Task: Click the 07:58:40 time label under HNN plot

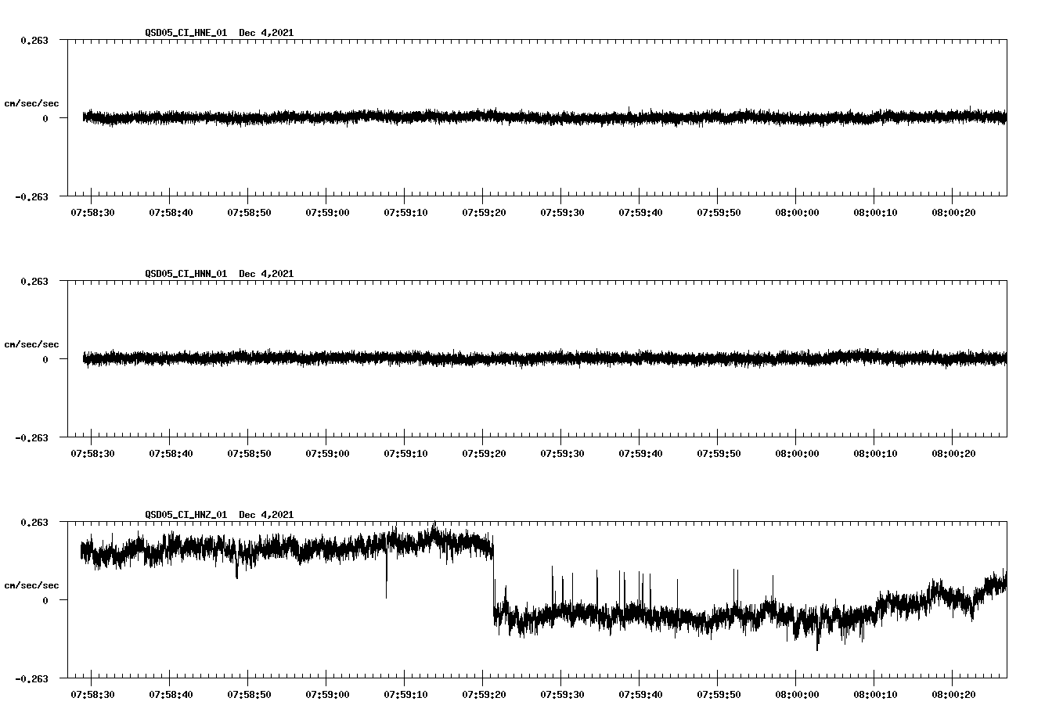Action: pyautogui.click(x=171, y=454)
